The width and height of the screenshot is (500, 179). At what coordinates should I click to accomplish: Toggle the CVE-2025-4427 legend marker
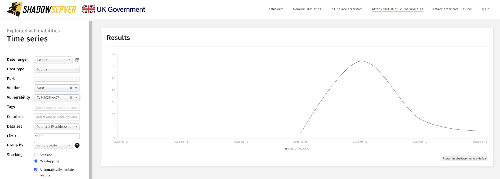[286, 149]
